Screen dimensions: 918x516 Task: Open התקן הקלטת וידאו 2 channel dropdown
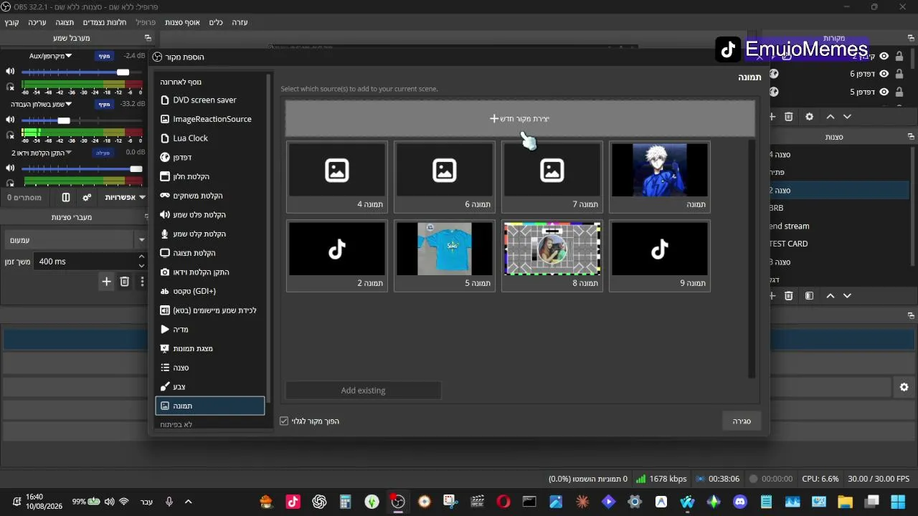42,153
